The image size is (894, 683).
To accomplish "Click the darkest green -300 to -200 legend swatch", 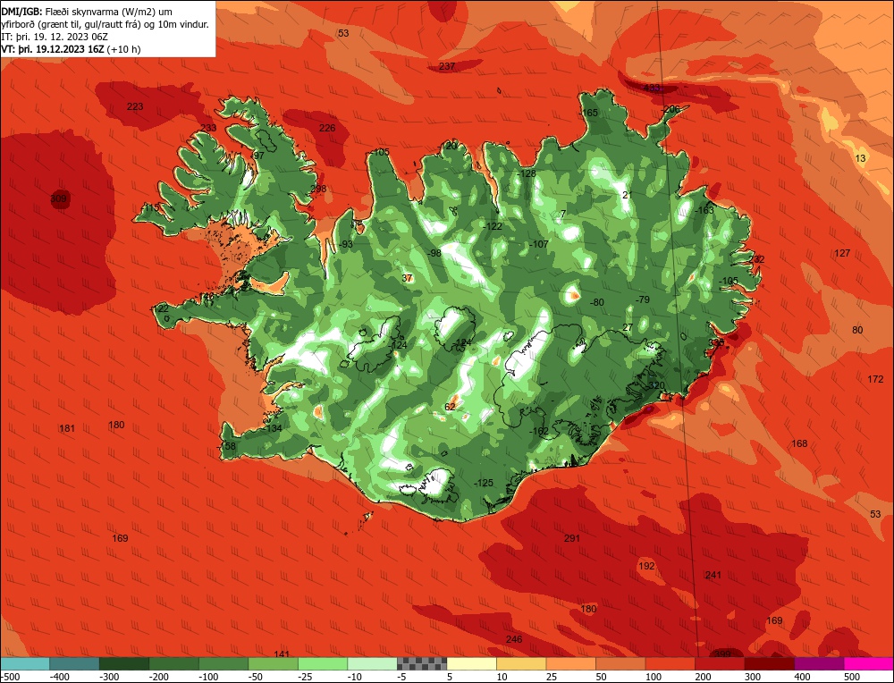I will [x=123, y=663].
